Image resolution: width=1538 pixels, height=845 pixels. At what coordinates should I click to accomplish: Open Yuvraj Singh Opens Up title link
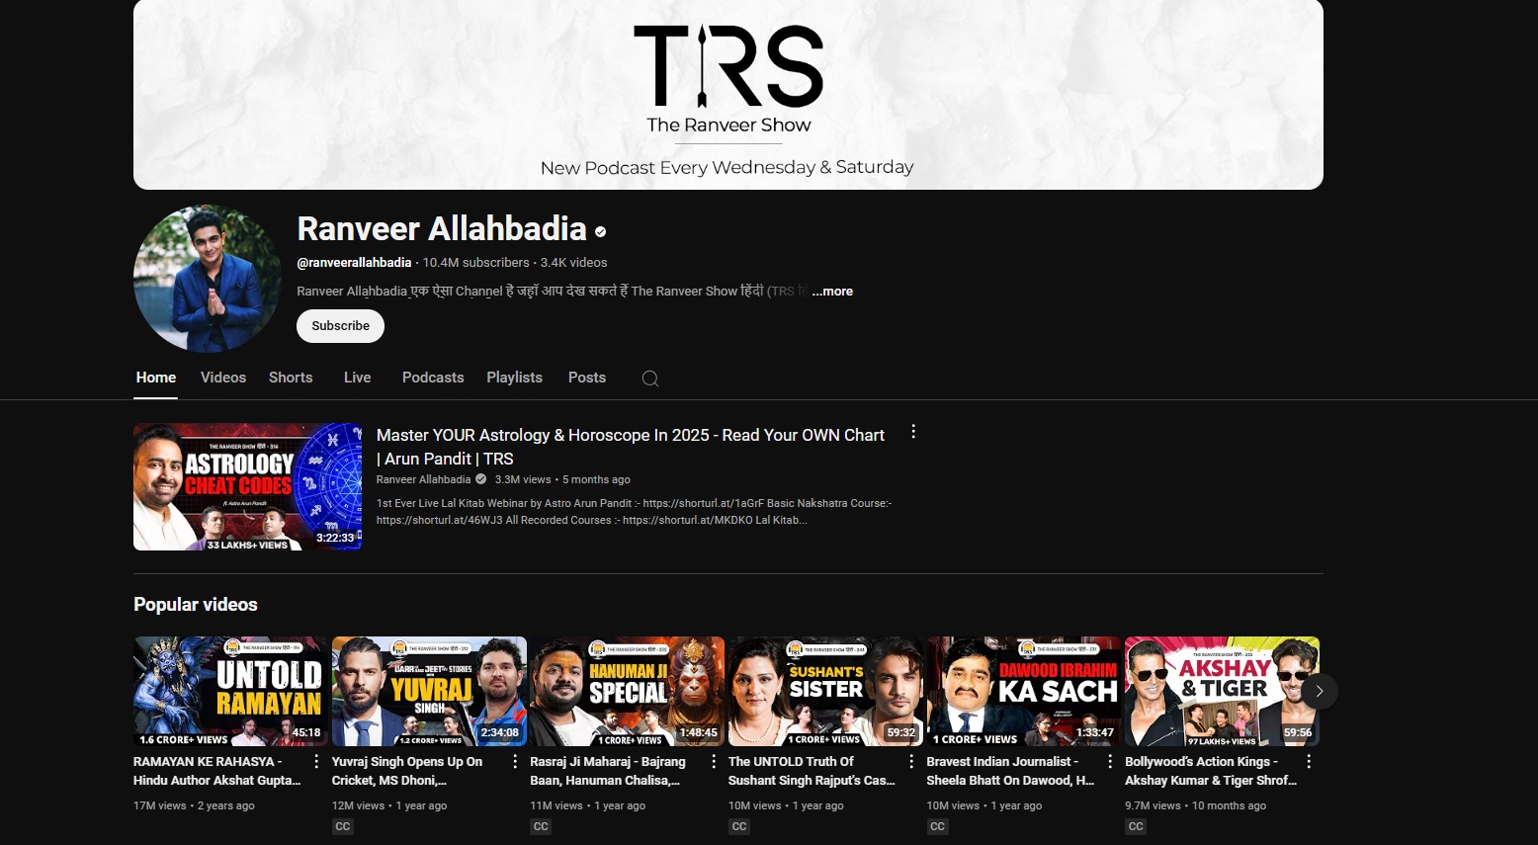pyautogui.click(x=407, y=771)
